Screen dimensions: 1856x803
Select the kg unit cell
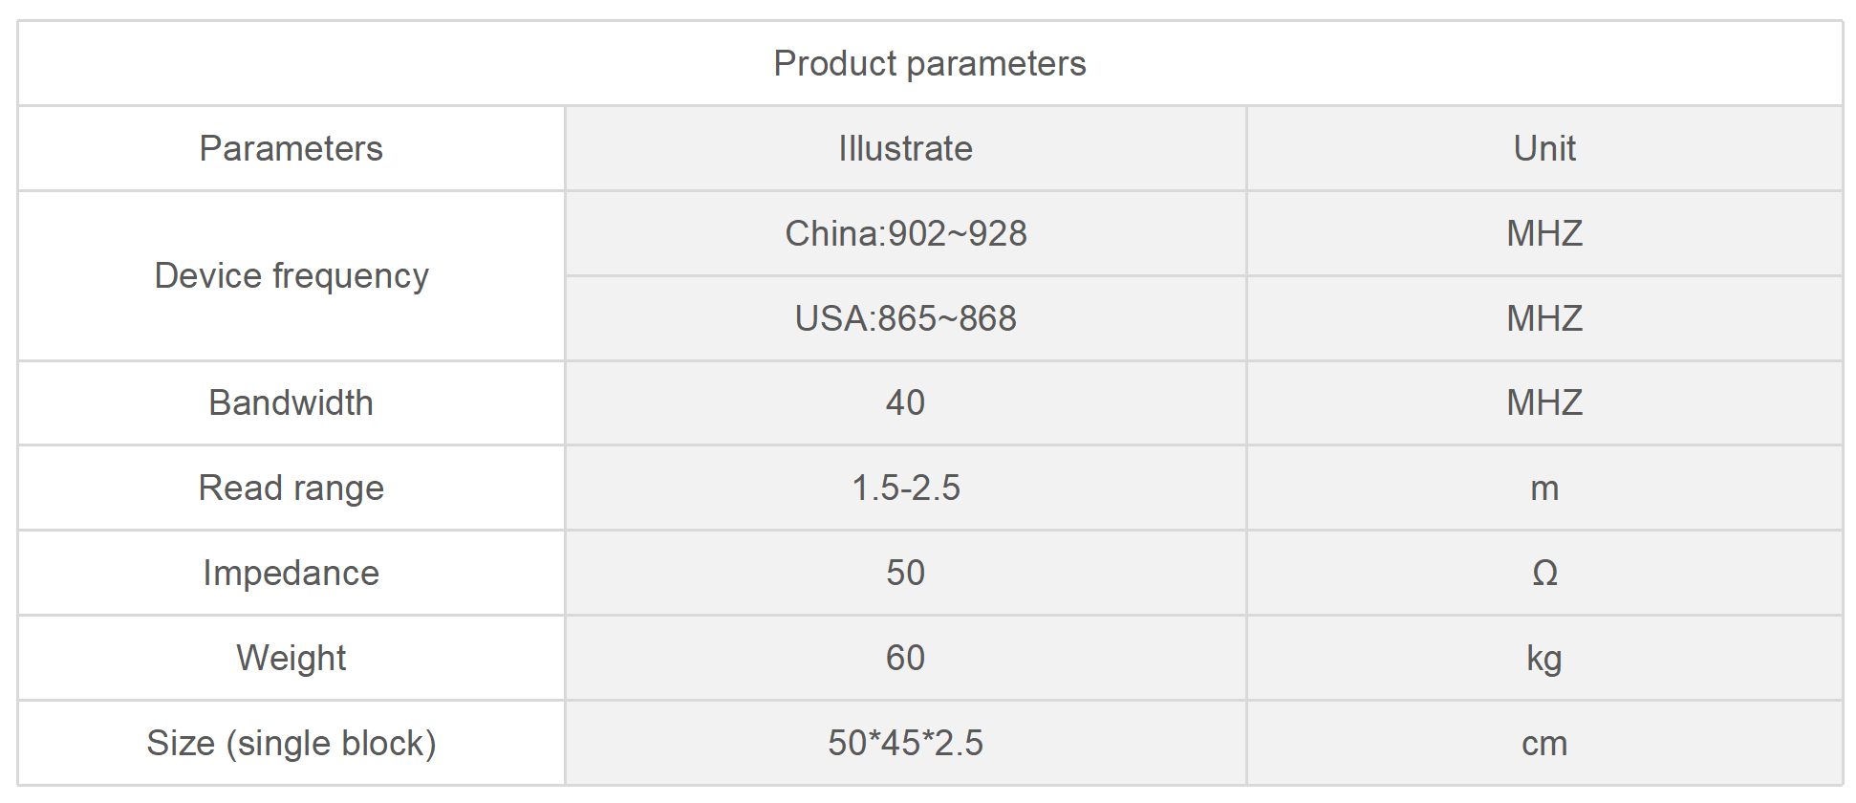(x=1544, y=659)
